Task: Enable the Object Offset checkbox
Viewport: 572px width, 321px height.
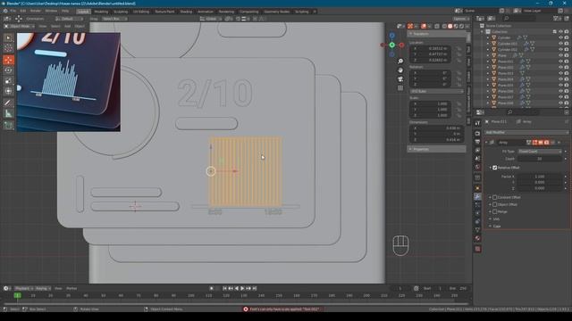Action: pos(495,204)
